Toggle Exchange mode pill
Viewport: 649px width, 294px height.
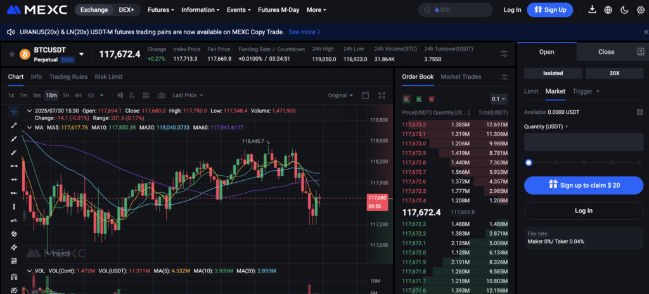click(x=94, y=10)
